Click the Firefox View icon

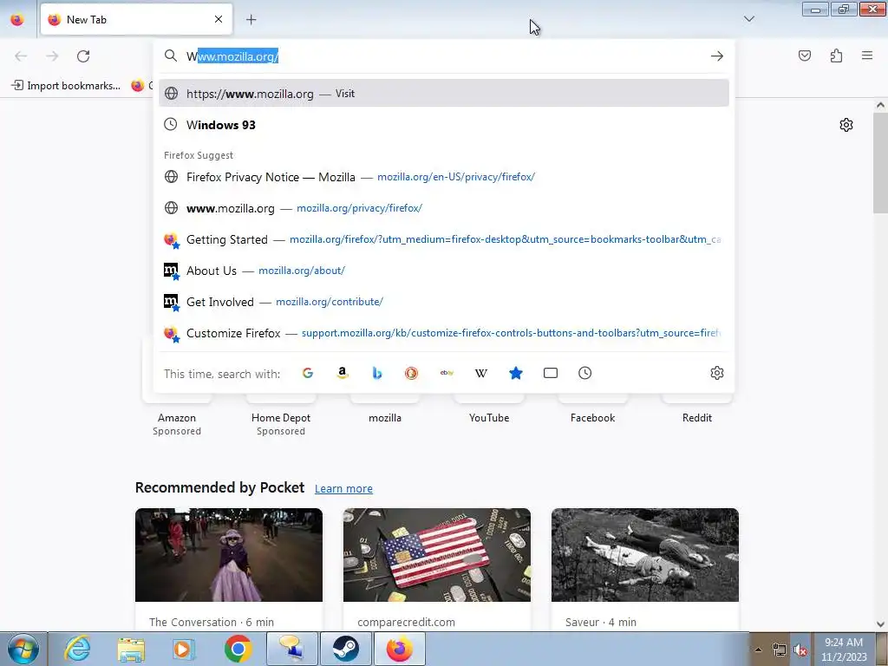17,19
